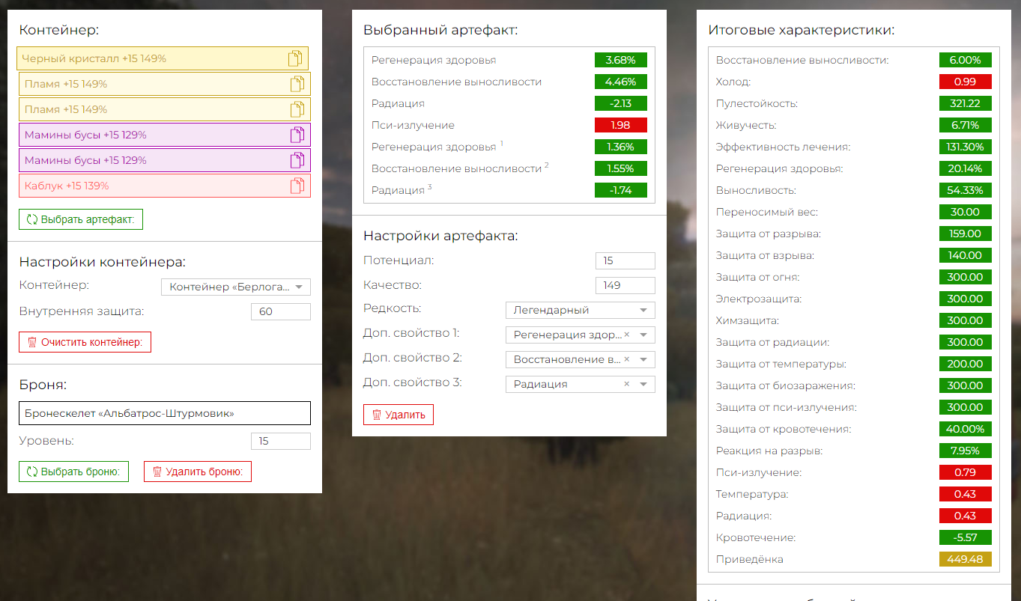
Task: Focus the Качество input field
Action: tap(625, 285)
